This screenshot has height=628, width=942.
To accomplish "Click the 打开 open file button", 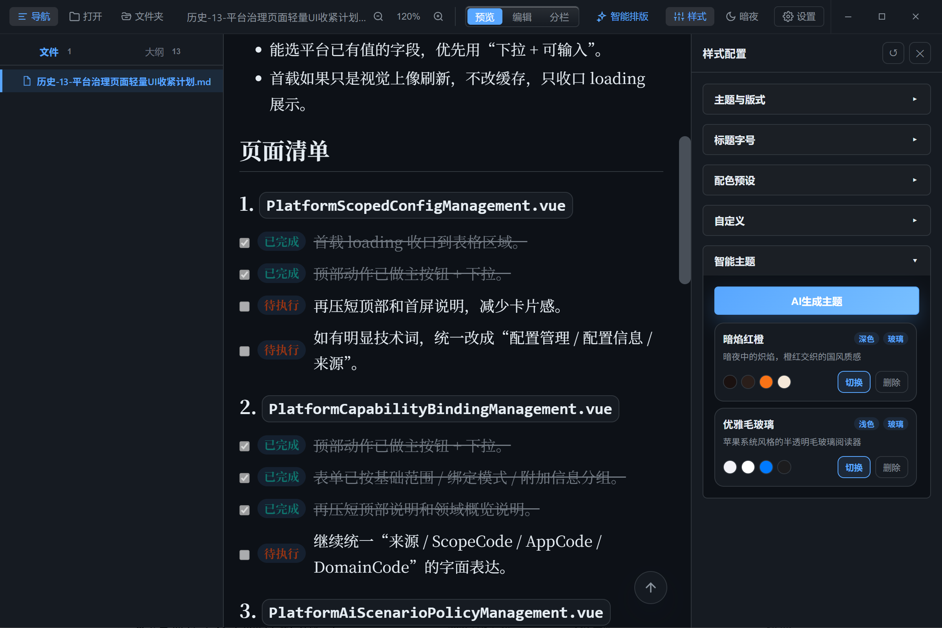I will click(85, 16).
